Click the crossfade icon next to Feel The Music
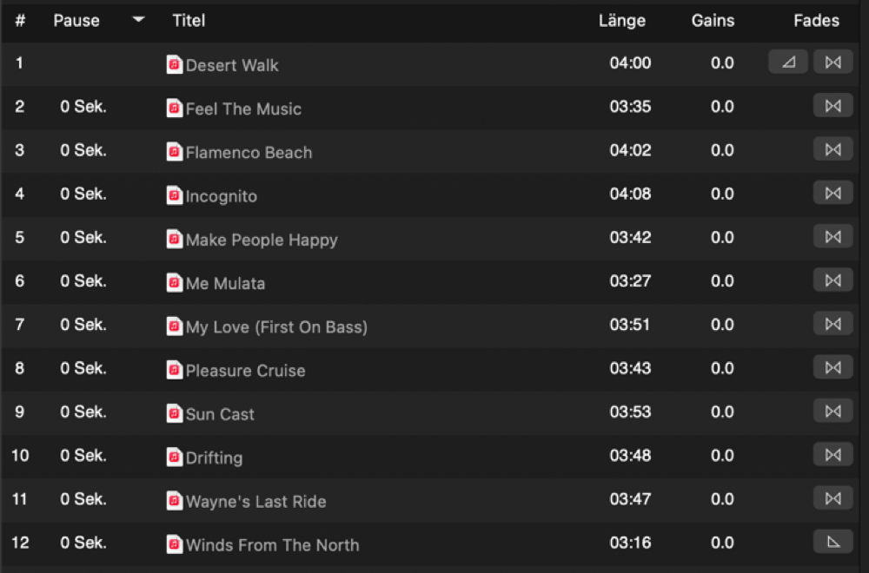Screen dimensions: 869x573 [x=832, y=105]
